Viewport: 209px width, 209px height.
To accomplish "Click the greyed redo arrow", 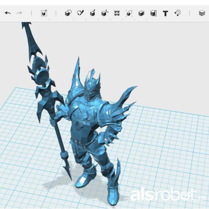I will [x=19, y=13].
